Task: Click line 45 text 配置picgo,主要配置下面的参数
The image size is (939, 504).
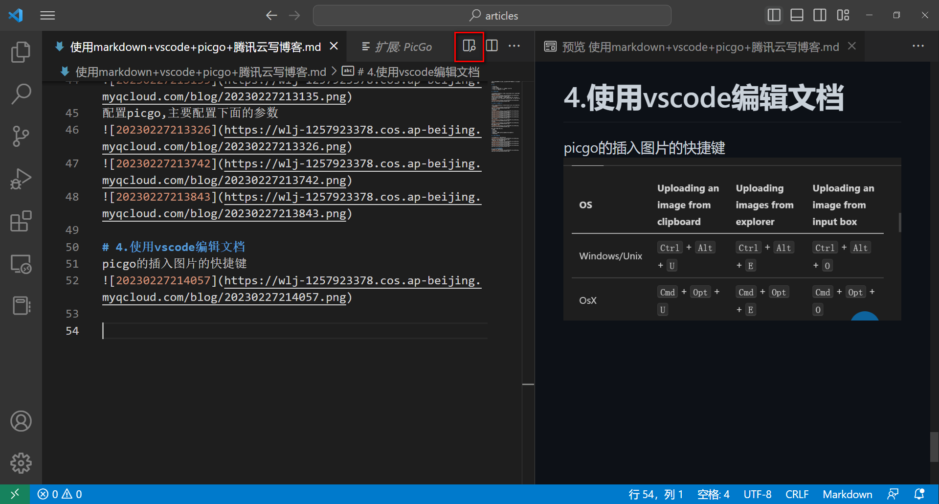Action: pyautogui.click(x=190, y=113)
